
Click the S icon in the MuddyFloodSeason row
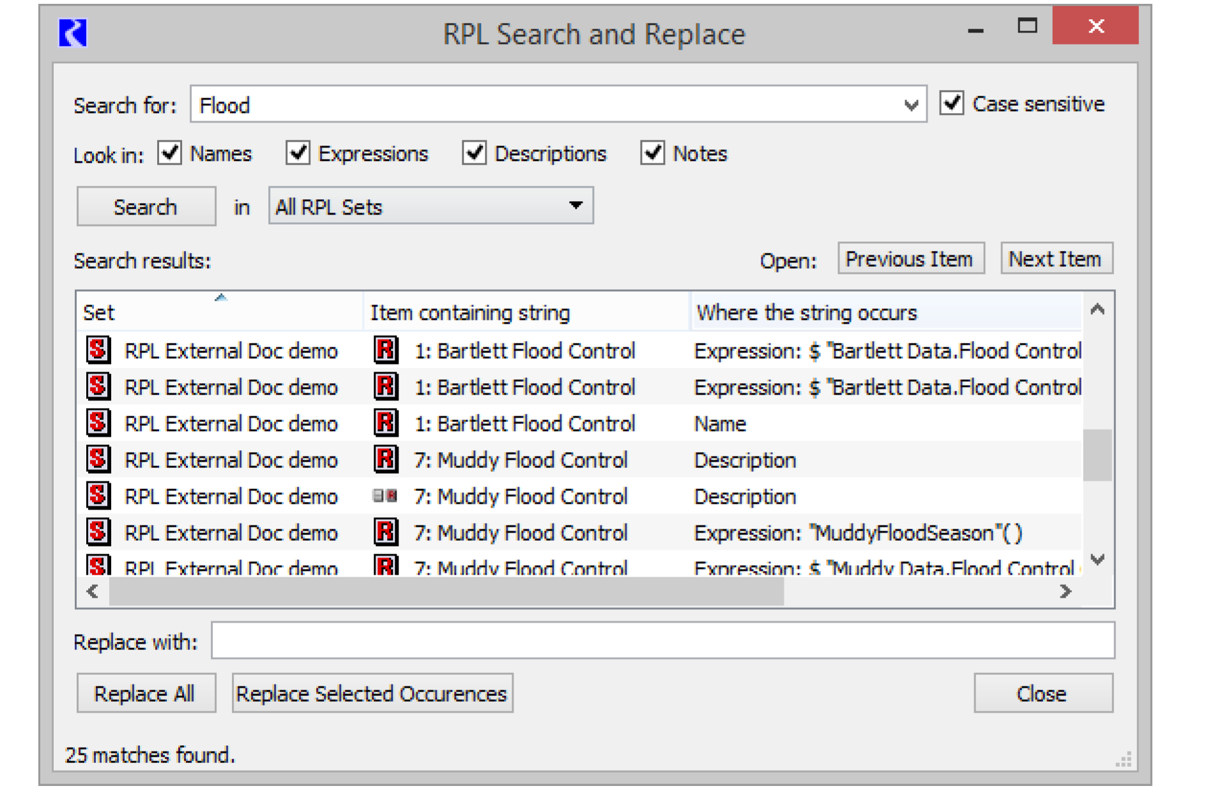pos(98,532)
